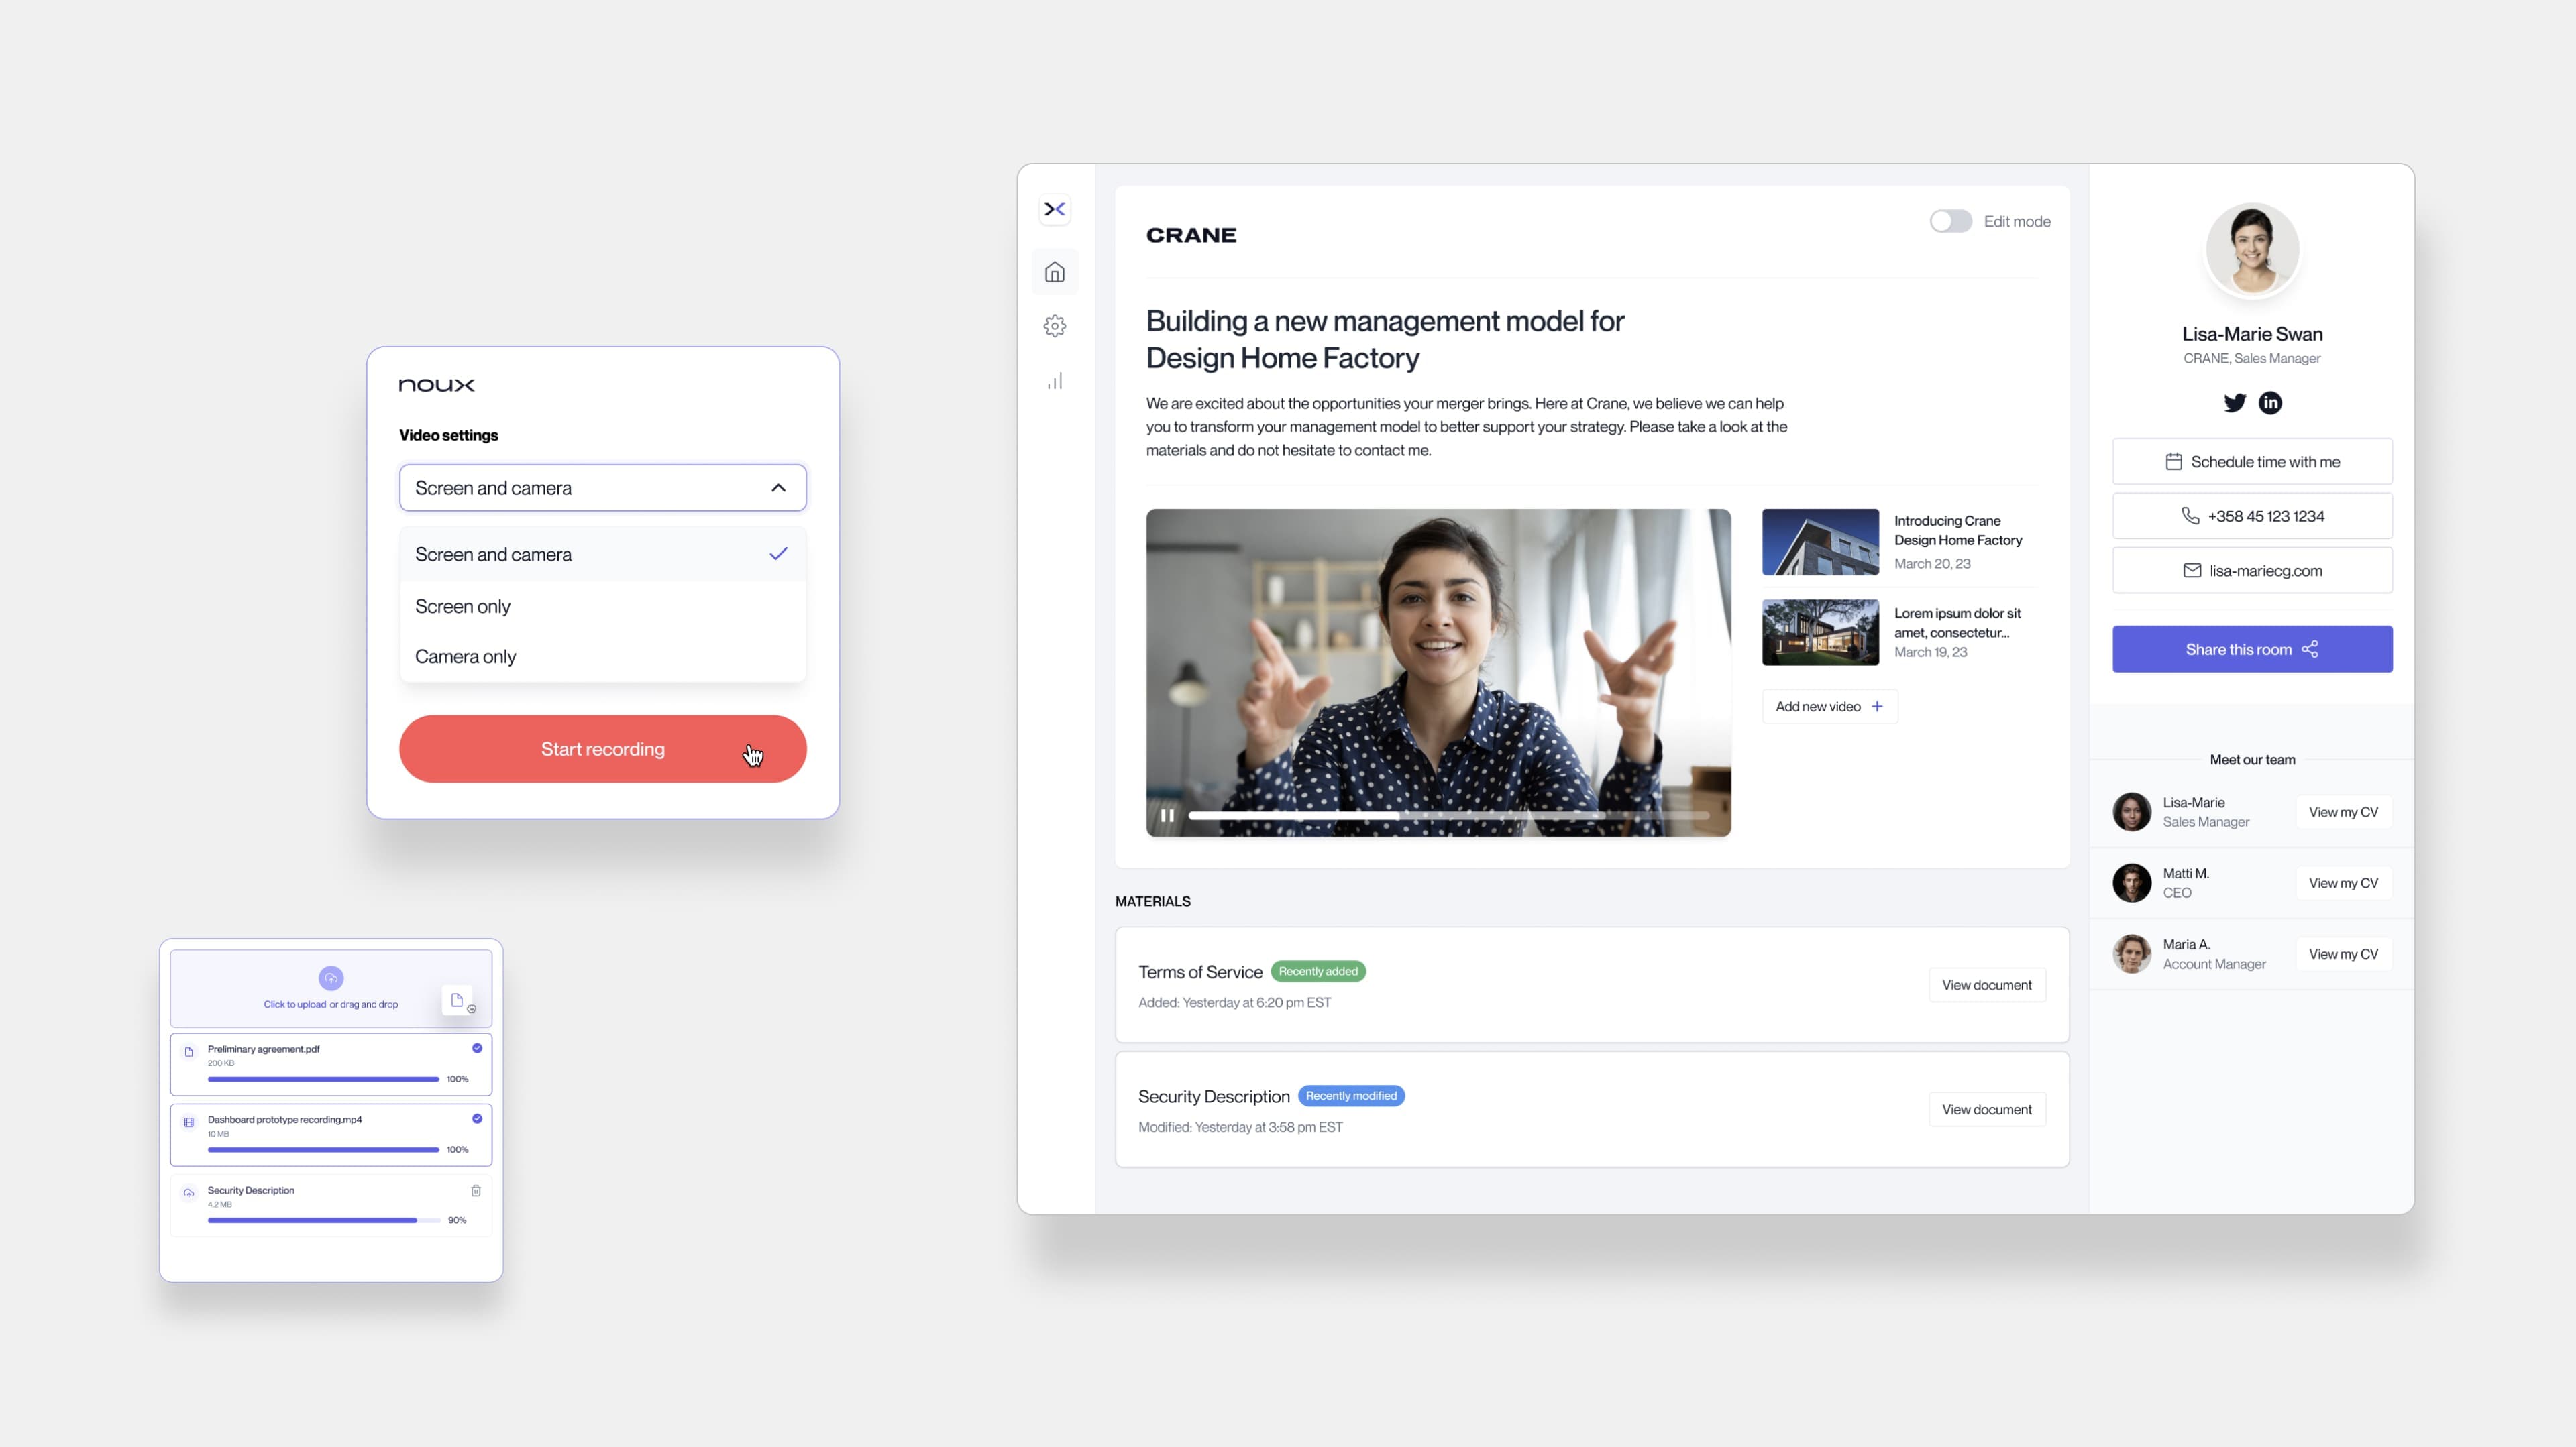This screenshot has width=2576, height=1447.
Task: Click the noux logo in the Video settings card
Action: click(437, 385)
